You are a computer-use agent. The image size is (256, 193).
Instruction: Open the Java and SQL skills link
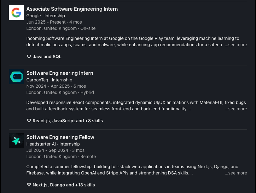click(x=47, y=57)
